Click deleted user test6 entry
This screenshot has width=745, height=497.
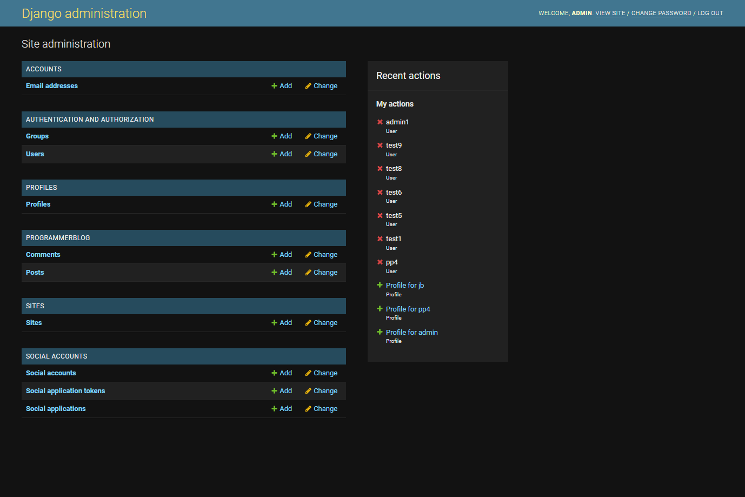[394, 193]
